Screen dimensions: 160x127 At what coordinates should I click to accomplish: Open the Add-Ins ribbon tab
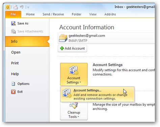click(110, 14)
